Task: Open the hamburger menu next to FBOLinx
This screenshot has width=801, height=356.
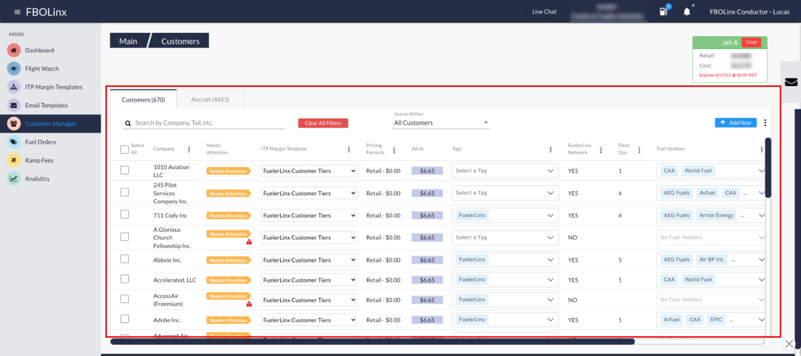Action: (17, 12)
